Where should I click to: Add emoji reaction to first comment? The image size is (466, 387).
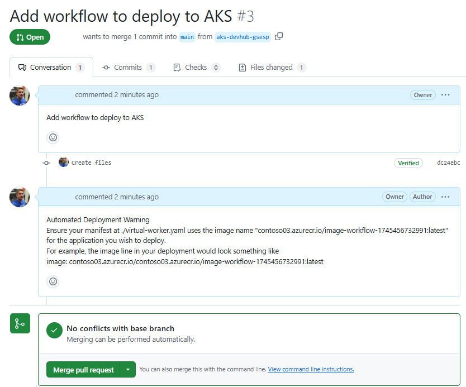[53, 137]
